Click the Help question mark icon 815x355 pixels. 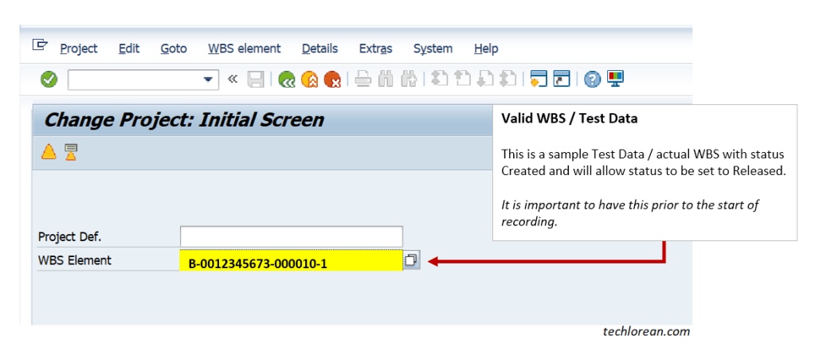[x=592, y=80]
